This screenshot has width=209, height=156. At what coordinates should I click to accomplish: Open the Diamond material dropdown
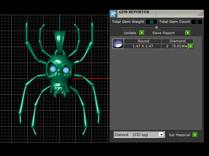click(162, 135)
